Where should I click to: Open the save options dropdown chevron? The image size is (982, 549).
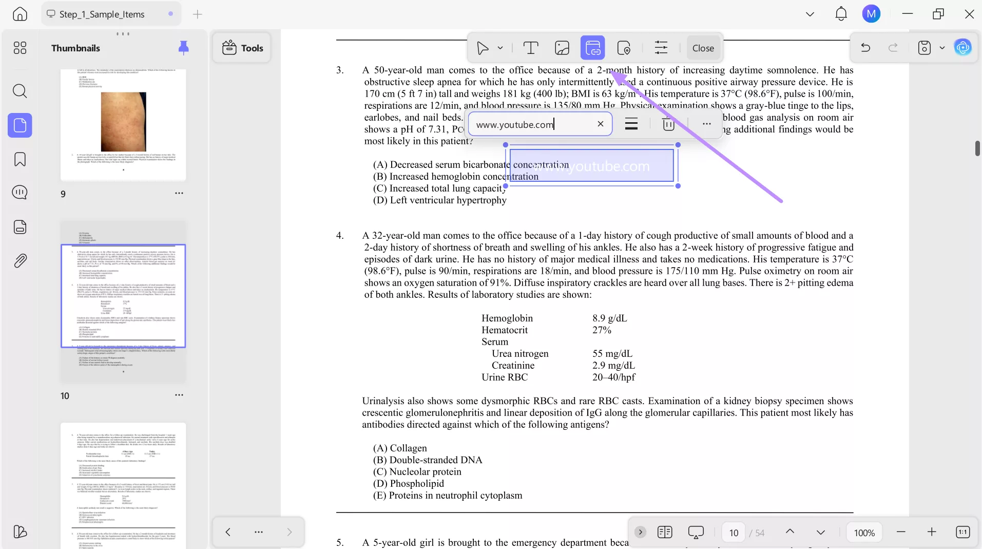(942, 48)
